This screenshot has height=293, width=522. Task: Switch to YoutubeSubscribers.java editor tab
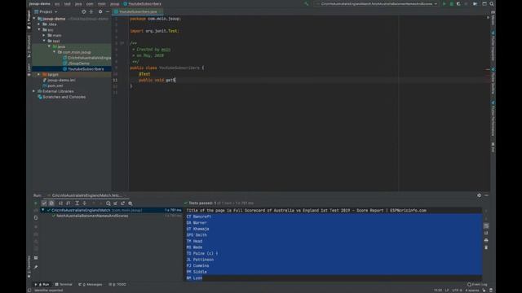click(x=138, y=11)
